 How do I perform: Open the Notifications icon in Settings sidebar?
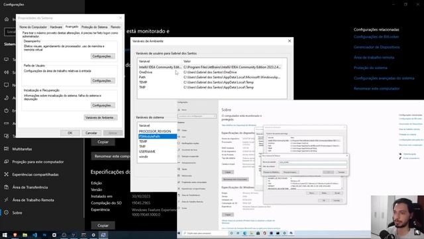7,85
